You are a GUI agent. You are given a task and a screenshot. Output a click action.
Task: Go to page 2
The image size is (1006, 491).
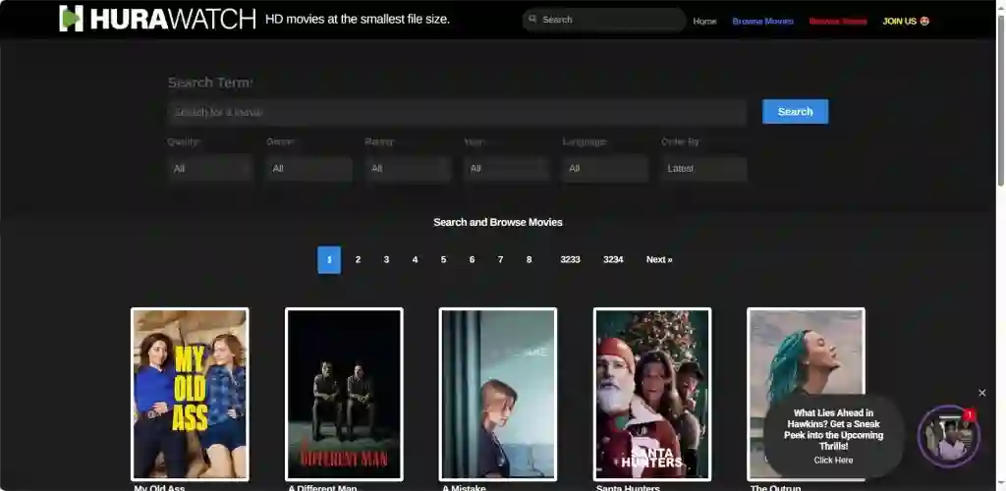[358, 259]
